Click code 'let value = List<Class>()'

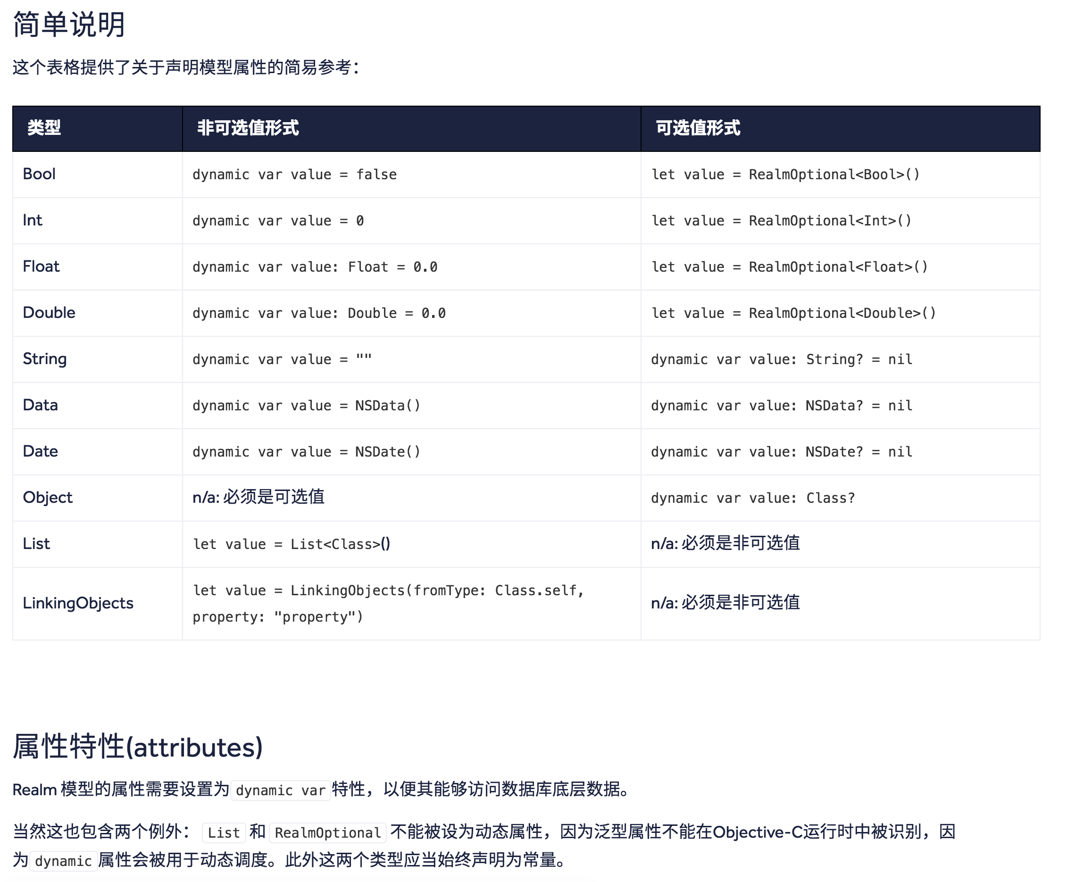coord(292,545)
